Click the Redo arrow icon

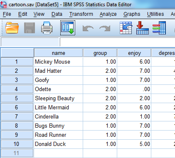[105, 28]
